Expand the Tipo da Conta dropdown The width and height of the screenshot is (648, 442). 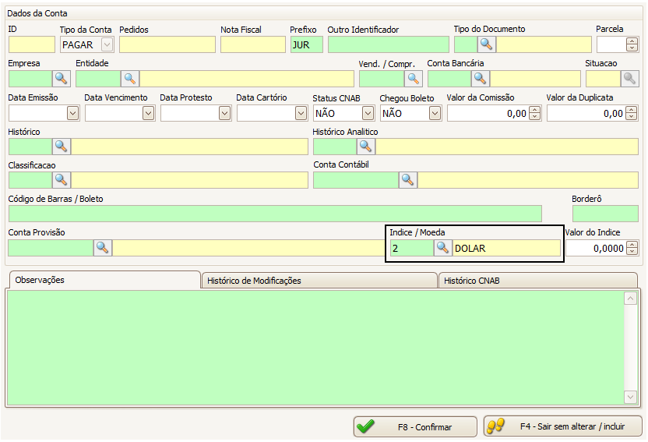coord(107,44)
